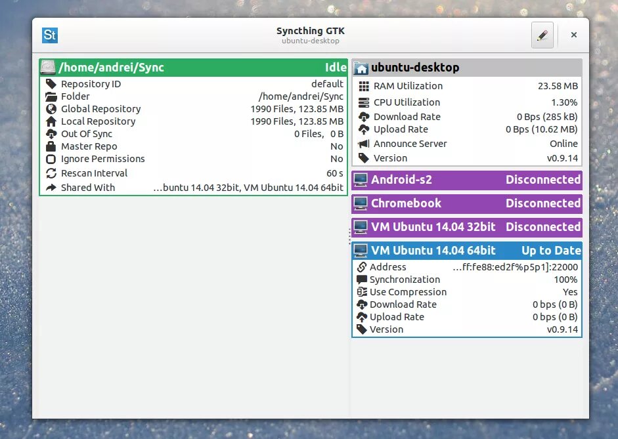Click Global Repository '1990 Files, 123.85 MB'
Screen dimensions: 618x439
(297, 109)
